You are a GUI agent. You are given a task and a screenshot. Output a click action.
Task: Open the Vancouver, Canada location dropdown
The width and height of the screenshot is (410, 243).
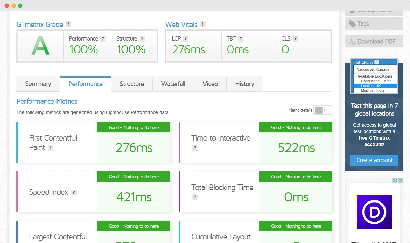(375, 69)
